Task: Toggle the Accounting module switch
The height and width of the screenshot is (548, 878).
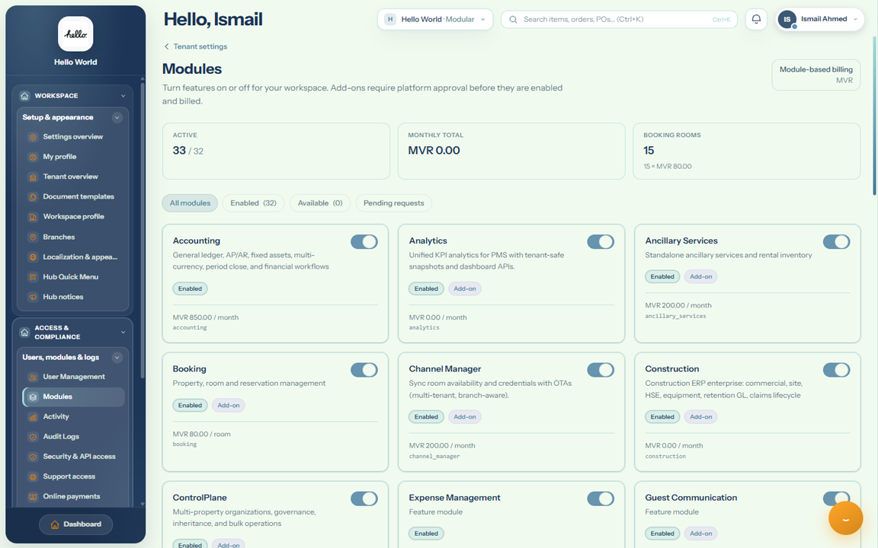Action: coord(364,241)
